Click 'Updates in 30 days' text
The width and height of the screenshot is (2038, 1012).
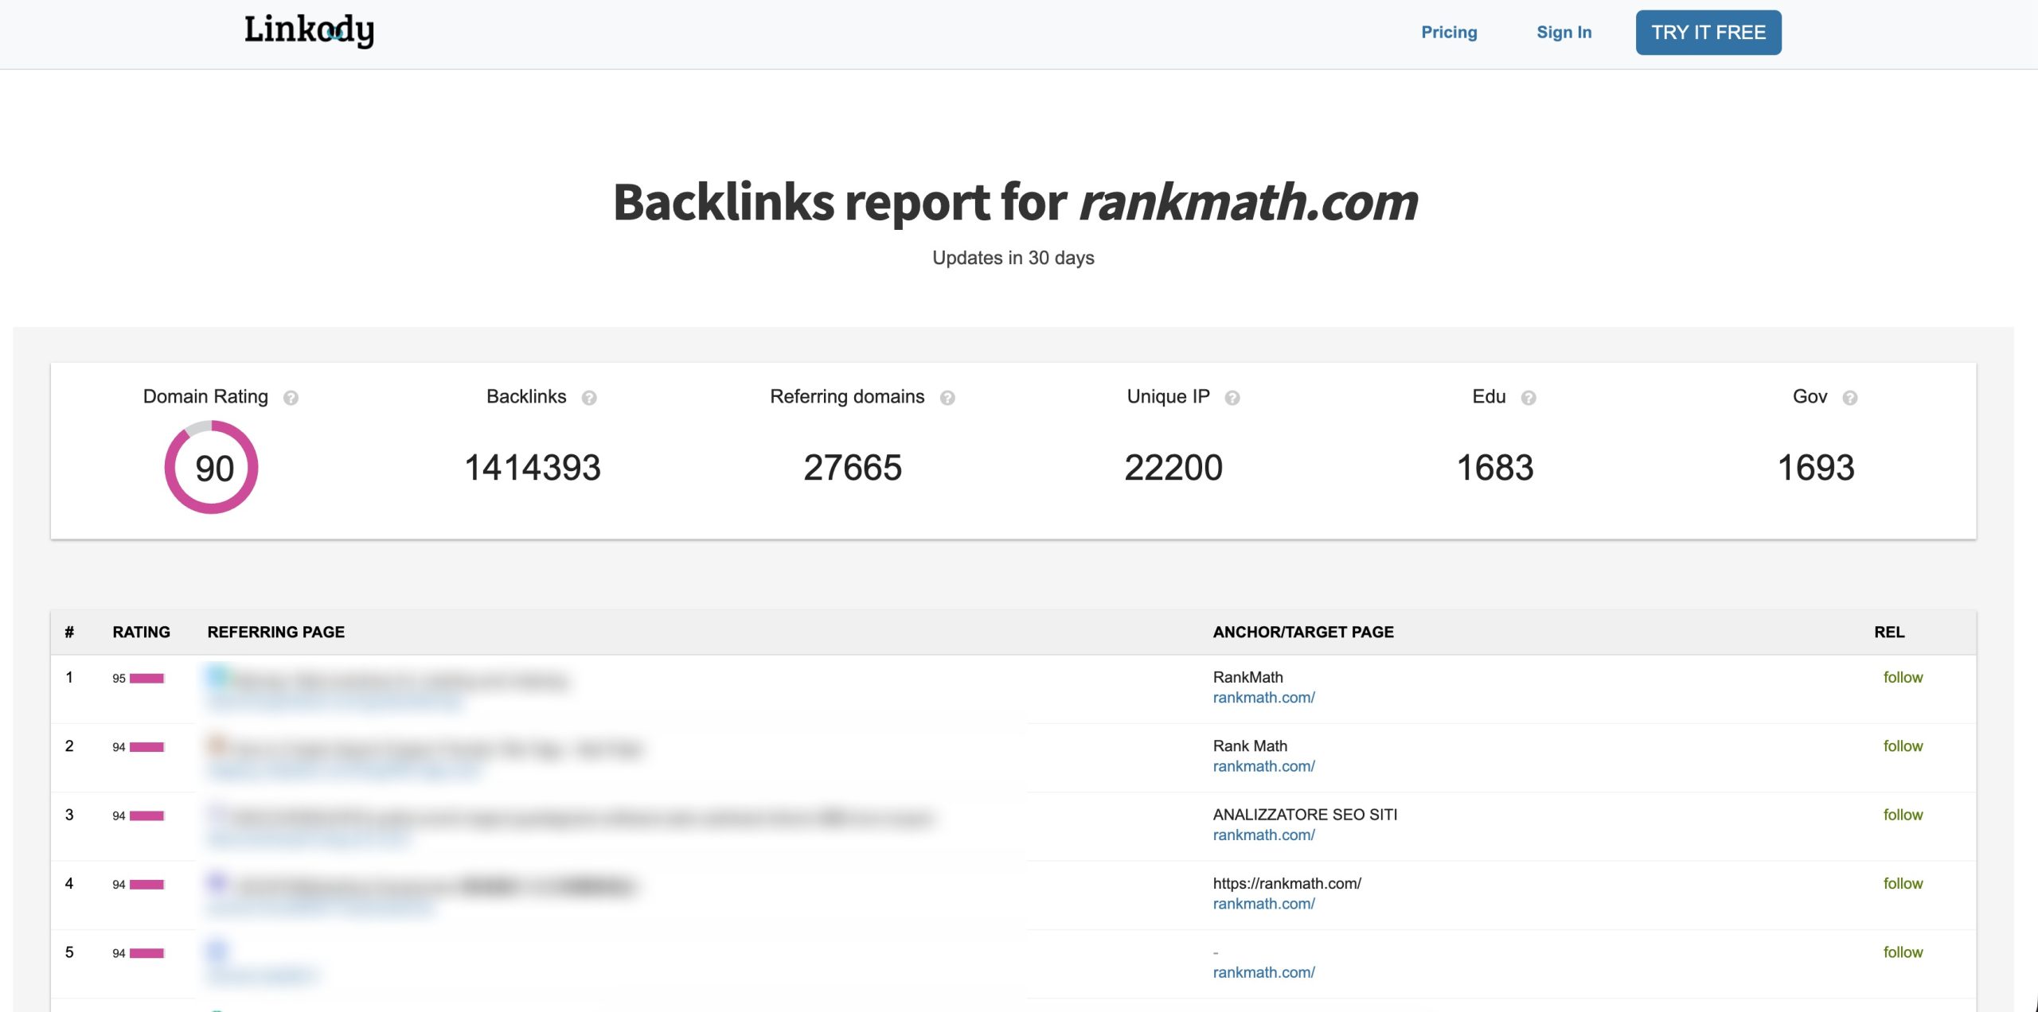(1013, 258)
